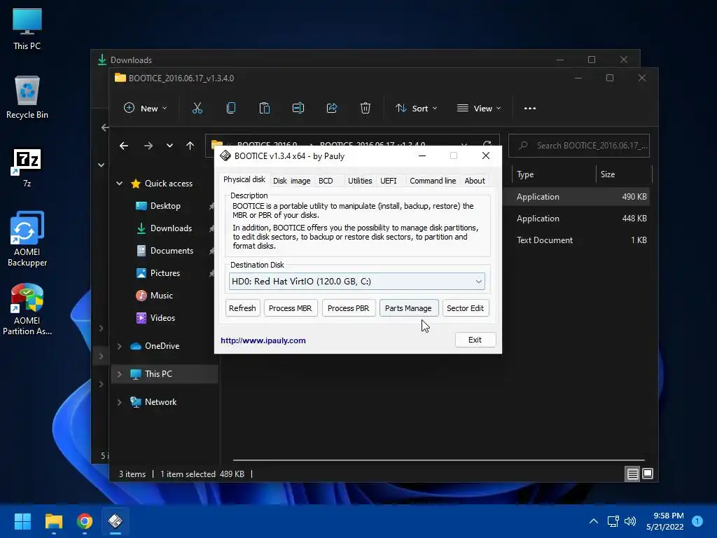Click the Delete trash icon in Explorer toolbar
Screen dimensions: 717x538
365,109
